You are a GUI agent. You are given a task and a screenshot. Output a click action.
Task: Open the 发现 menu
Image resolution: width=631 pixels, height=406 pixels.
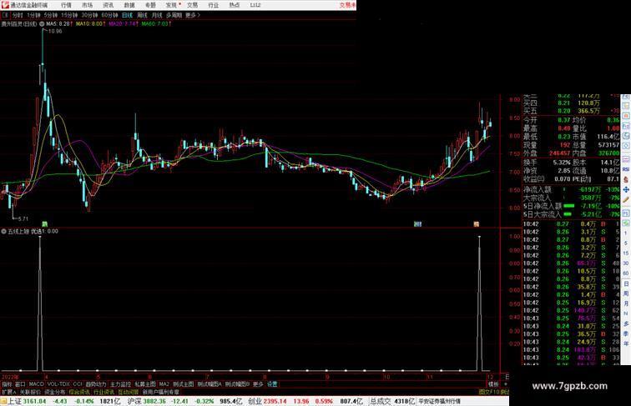click(x=171, y=5)
